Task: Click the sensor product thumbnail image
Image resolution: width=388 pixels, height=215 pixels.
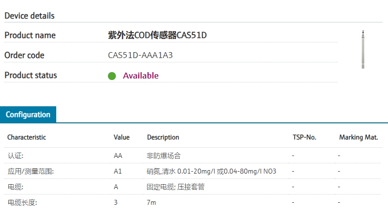Action: [x=362, y=49]
